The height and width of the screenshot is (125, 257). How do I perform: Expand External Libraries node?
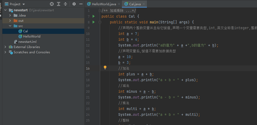coord(6,47)
